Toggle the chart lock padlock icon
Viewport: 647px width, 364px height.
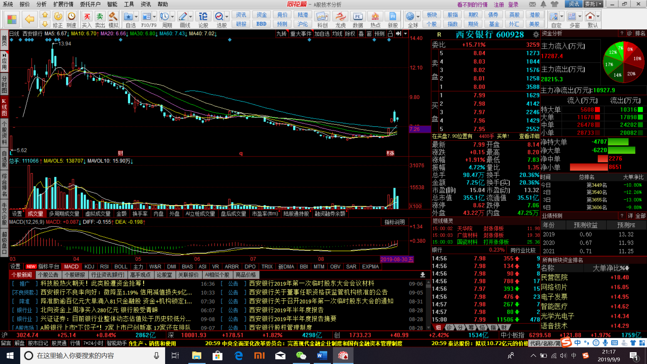[x=390, y=34]
